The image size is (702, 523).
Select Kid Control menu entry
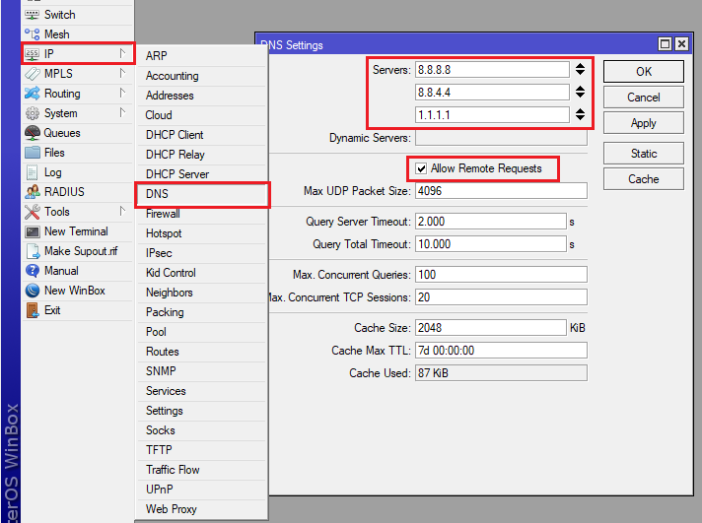point(201,273)
